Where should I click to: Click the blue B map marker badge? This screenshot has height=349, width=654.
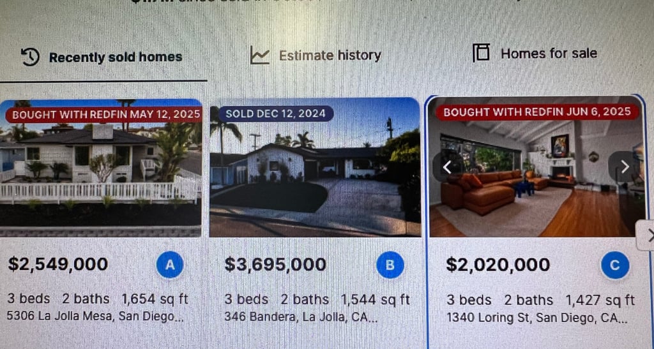tap(390, 265)
